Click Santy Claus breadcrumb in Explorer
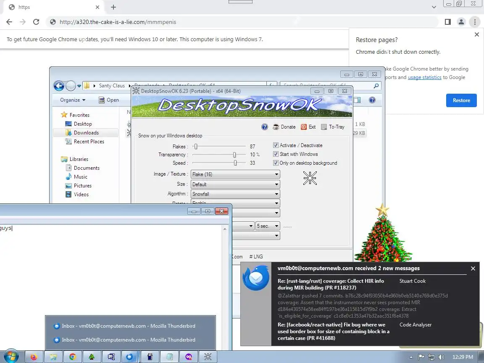 click(x=112, y=86)
